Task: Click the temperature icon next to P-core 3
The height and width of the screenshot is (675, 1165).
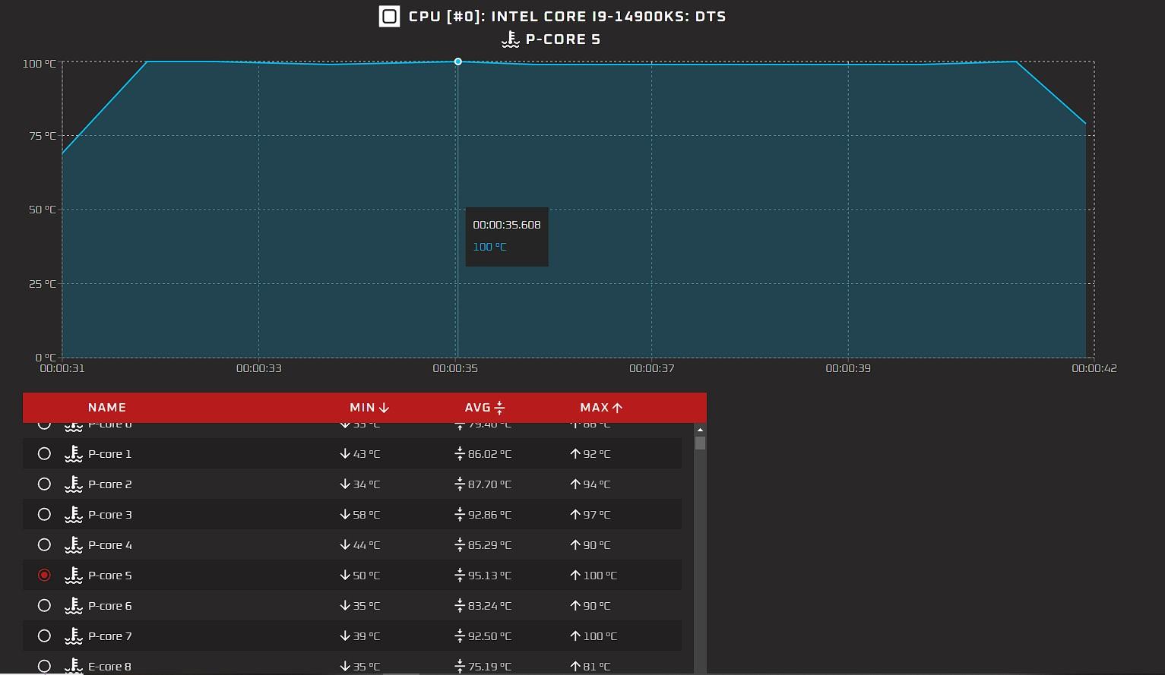Action: coord(73,514)
